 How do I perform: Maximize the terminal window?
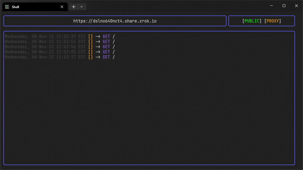point(284,6)
